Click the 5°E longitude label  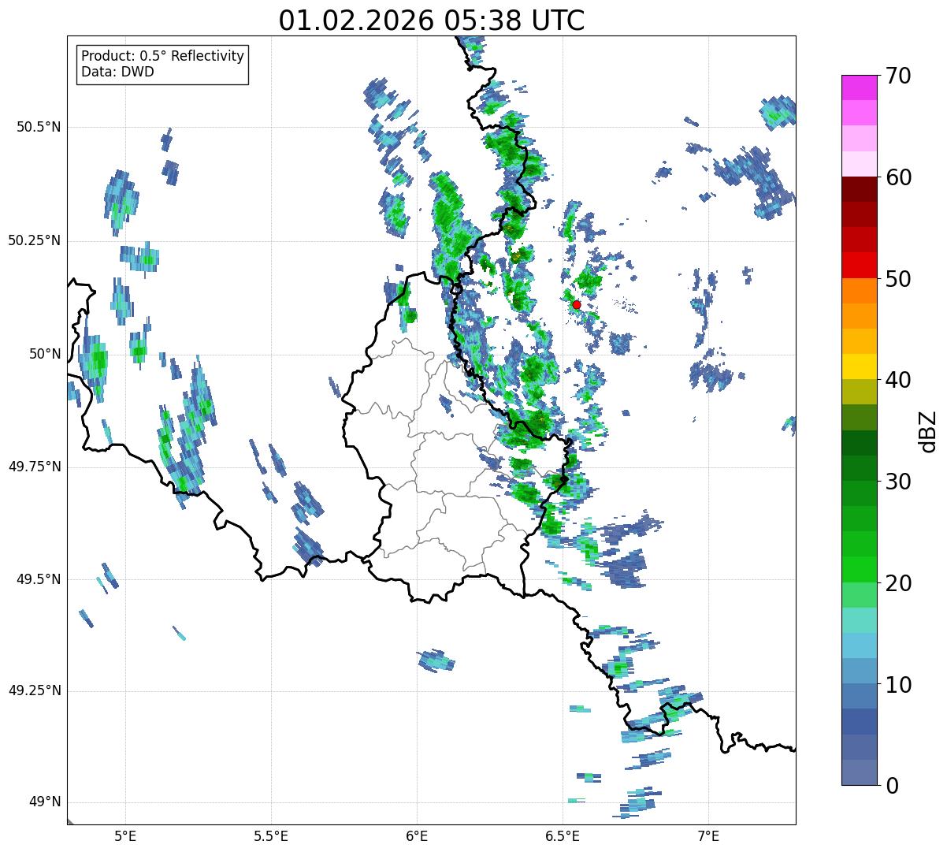(125, 835)
